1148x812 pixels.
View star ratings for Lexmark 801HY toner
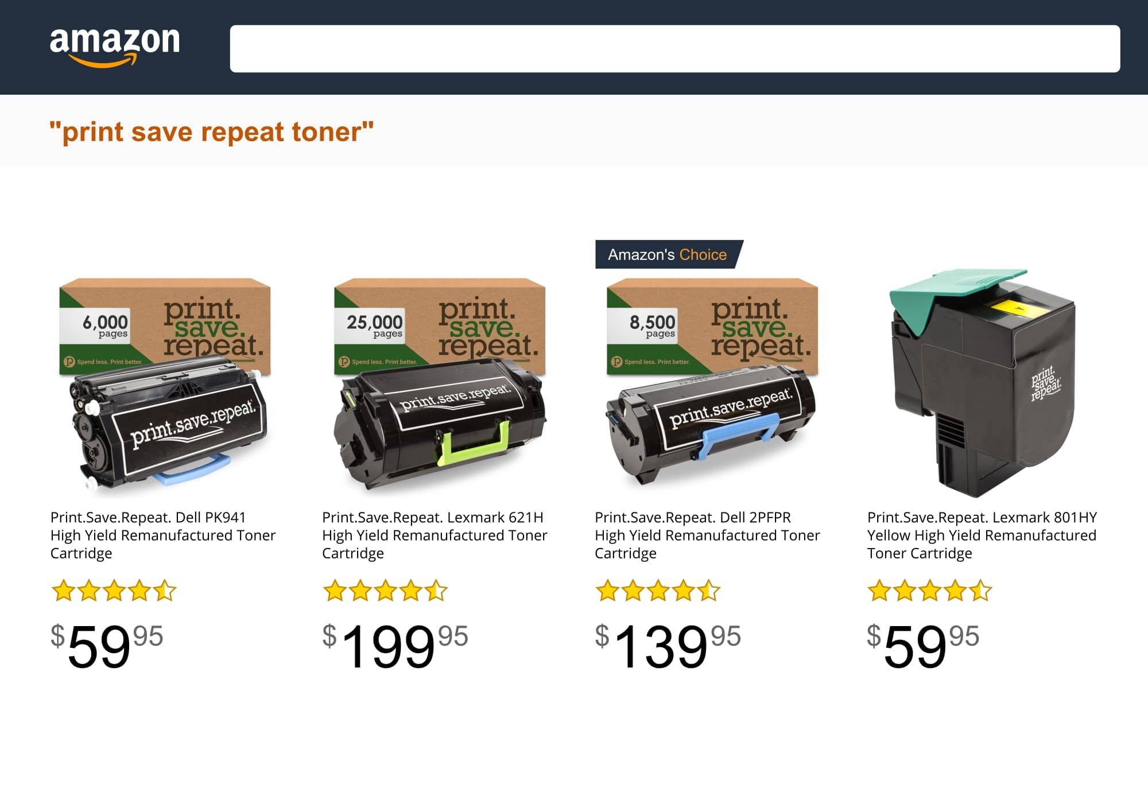pyautogui.click(x=930, y=590)
